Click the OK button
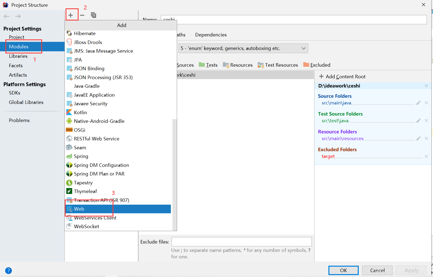 click(343, 271)
